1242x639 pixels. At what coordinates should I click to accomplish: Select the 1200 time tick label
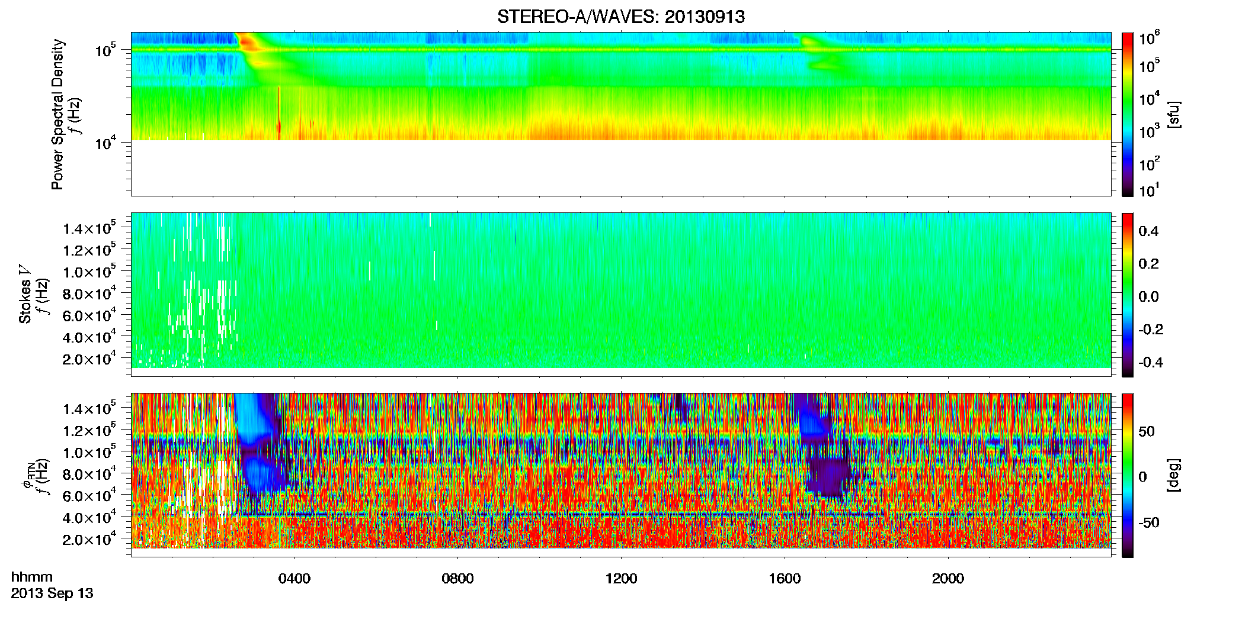click(621, 579)
